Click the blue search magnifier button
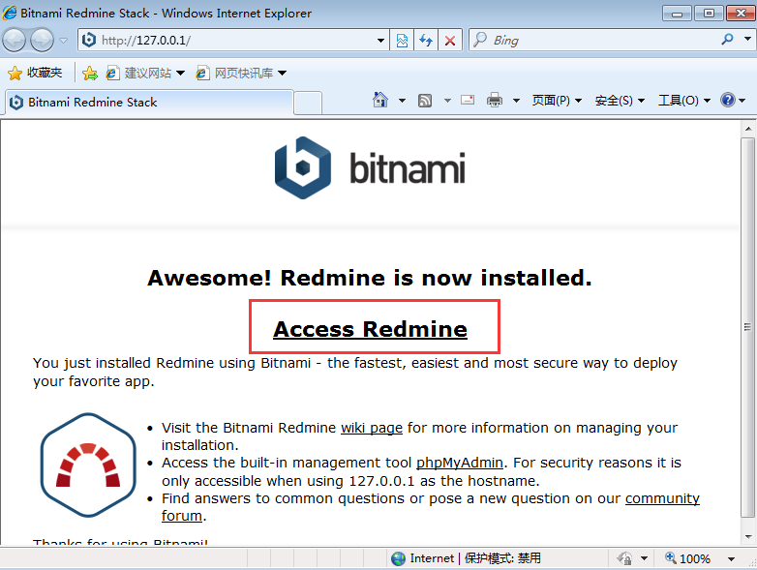 pyautogui.click(x=728, y=39)
